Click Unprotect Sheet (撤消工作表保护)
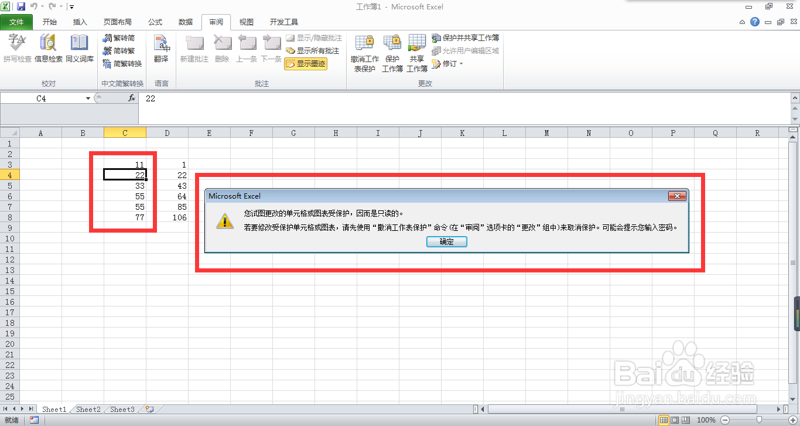The width and height of the screenshot is (800, 426). click(365, 53)
